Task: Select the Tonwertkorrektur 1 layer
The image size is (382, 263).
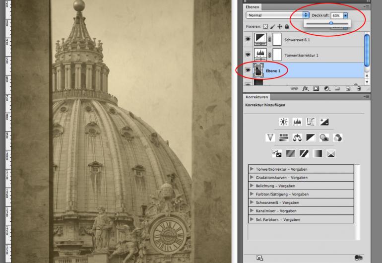Action: [301, 56]
